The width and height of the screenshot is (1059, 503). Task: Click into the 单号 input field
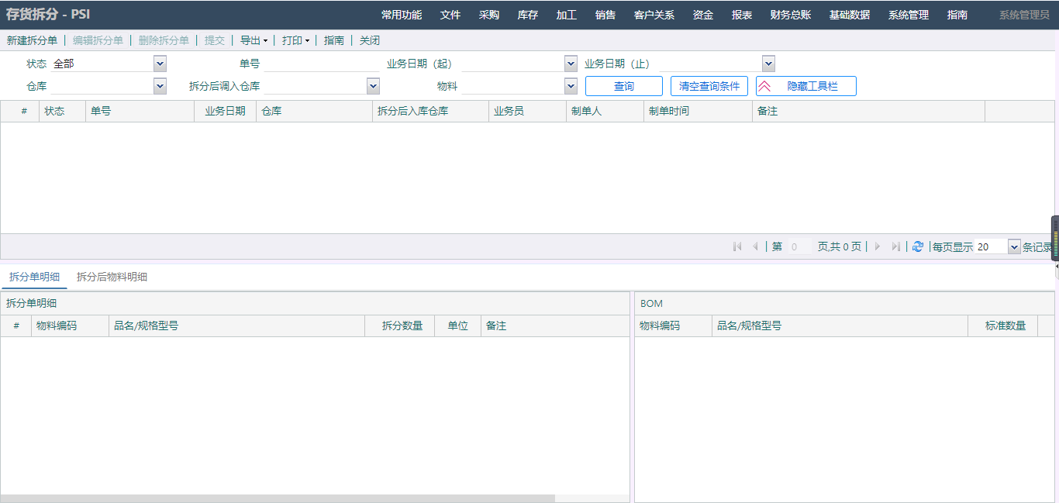click(x=322, y=64)
